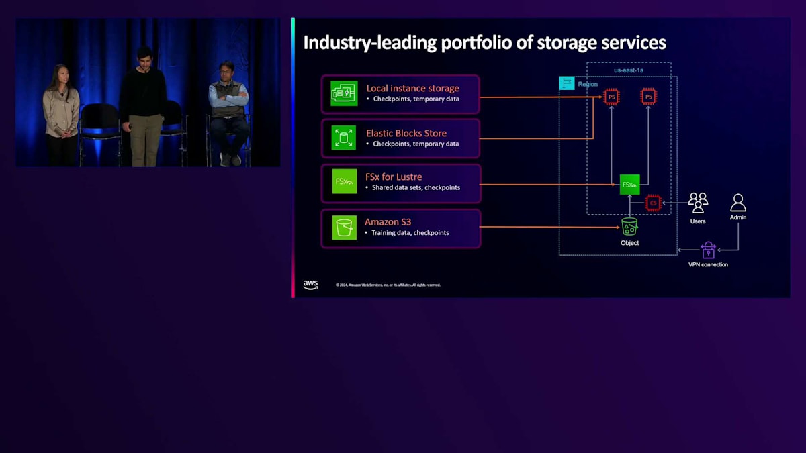
Task: Click the "Admin" label
Action: [x=738, y=217]
